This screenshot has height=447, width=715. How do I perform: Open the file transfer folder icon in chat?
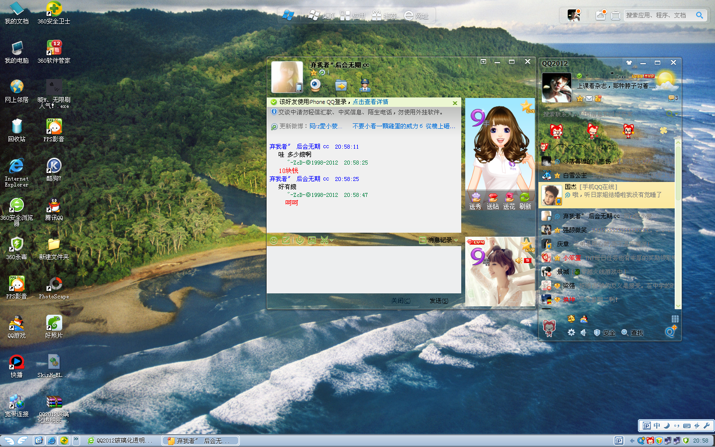(341, 86)
